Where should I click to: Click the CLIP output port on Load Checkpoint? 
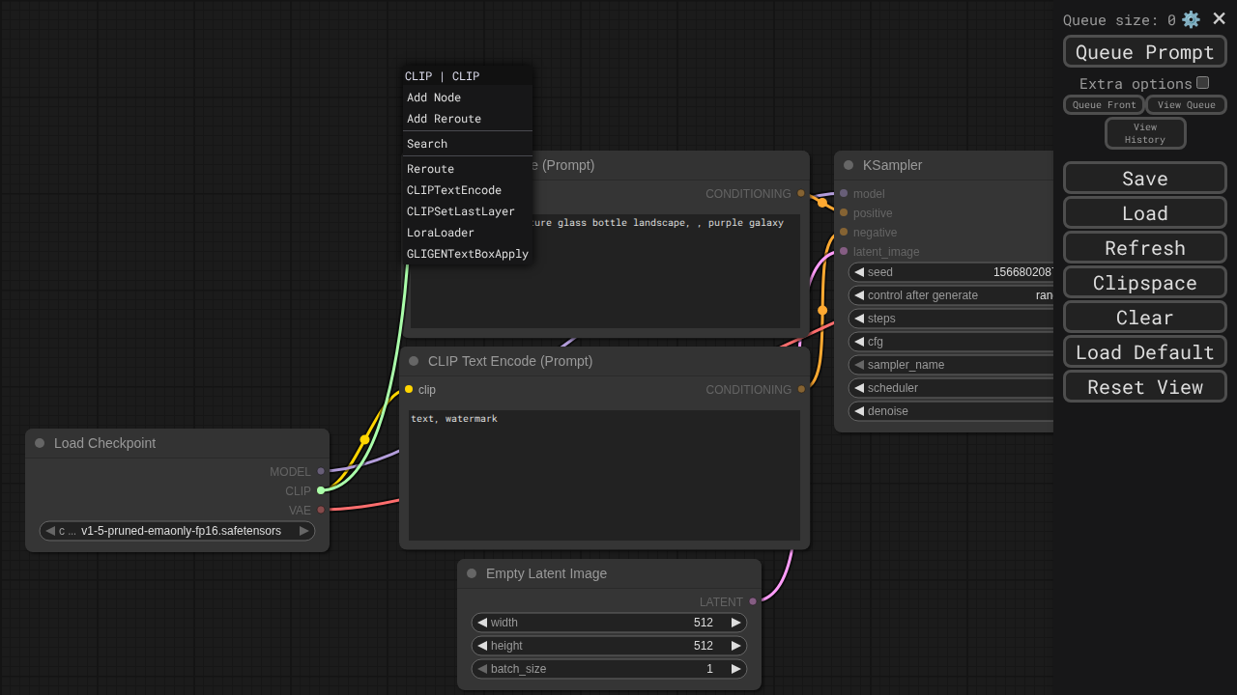(x=321, y=490)
